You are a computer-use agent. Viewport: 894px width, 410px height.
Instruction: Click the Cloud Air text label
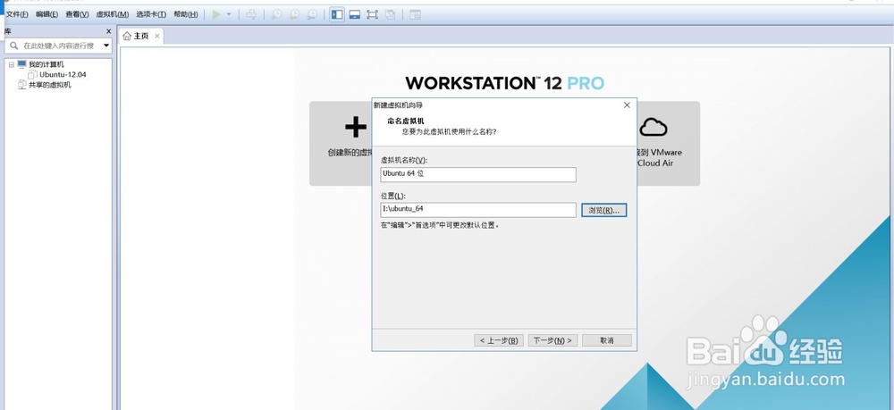pos(655,163)
